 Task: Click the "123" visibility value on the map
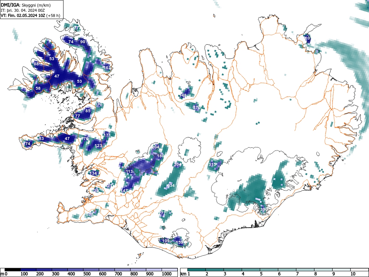tap(99, 145)
